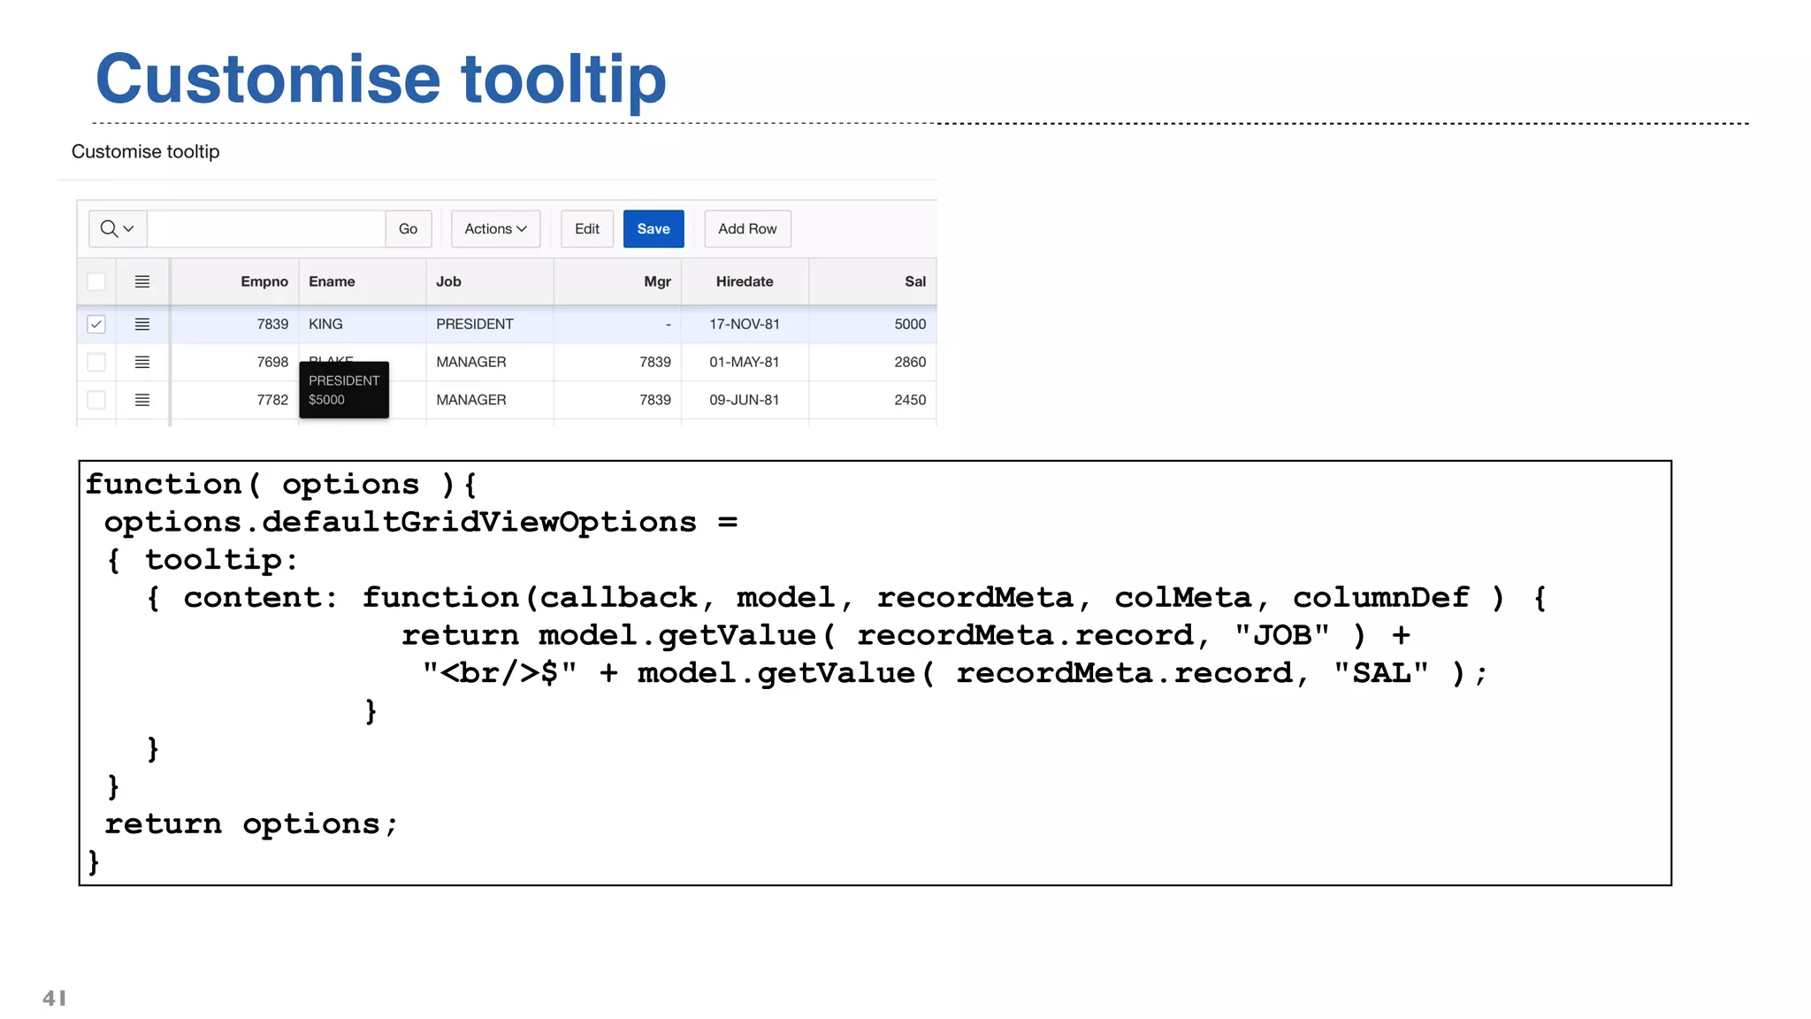Select the 17-NOV-81 hiredate cell

[745, 325]
